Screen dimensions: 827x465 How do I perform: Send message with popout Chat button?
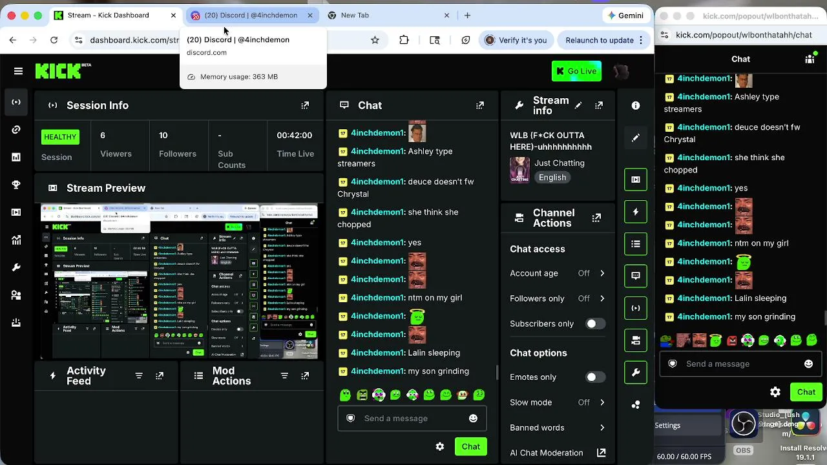[x=806, y=392]
